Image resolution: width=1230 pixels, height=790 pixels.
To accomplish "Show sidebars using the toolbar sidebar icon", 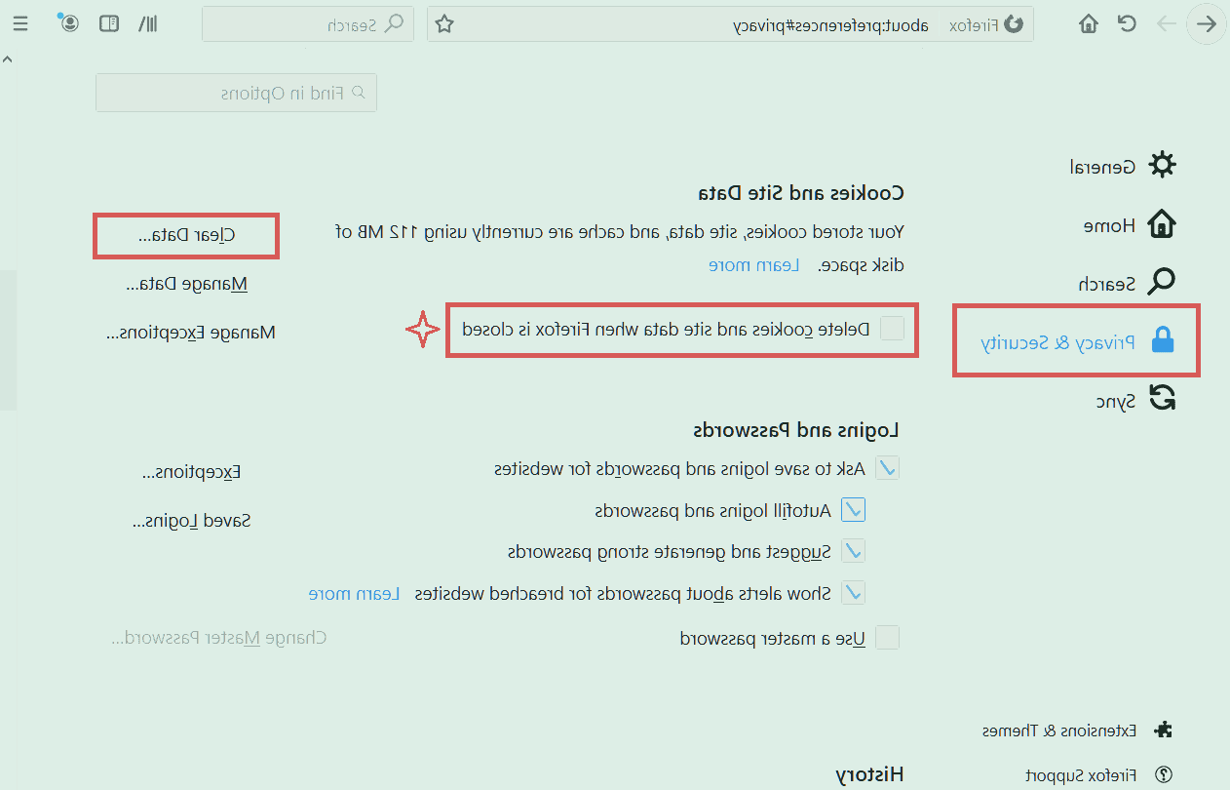I will pyautogui.click(x=109, y=24).
